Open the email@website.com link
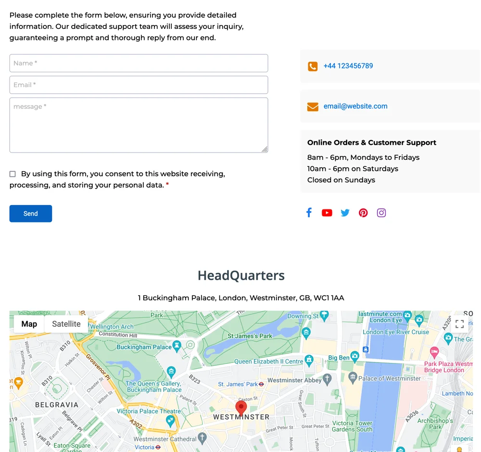Screen dimensions: 481x452 355,106
